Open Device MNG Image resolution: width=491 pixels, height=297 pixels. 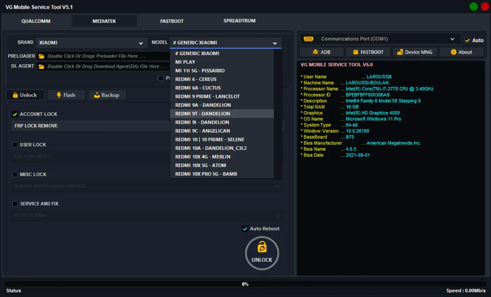point(415,52)
